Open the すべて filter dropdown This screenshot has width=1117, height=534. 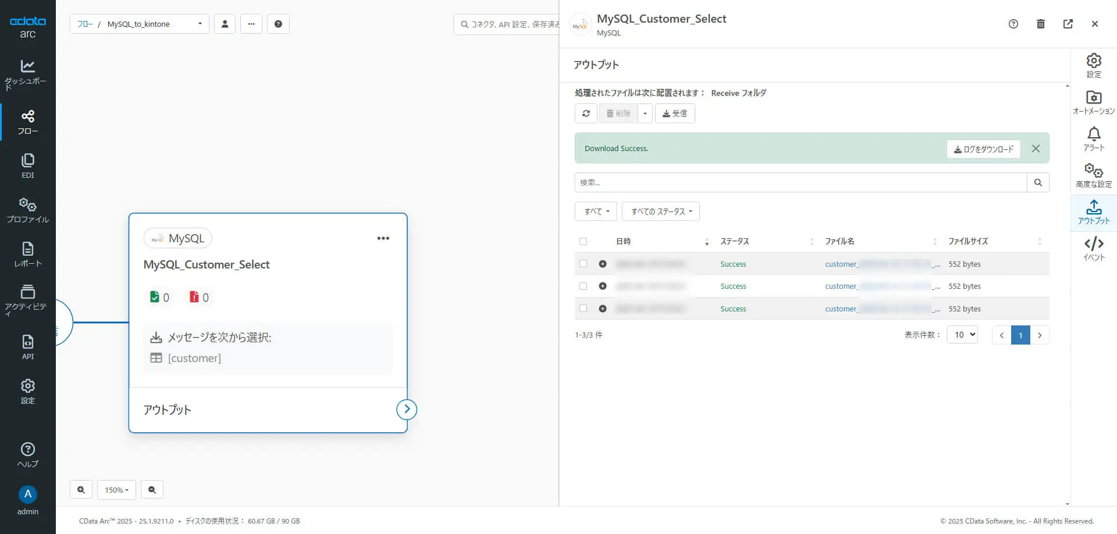pyautogui.click(x=596, y=212)
